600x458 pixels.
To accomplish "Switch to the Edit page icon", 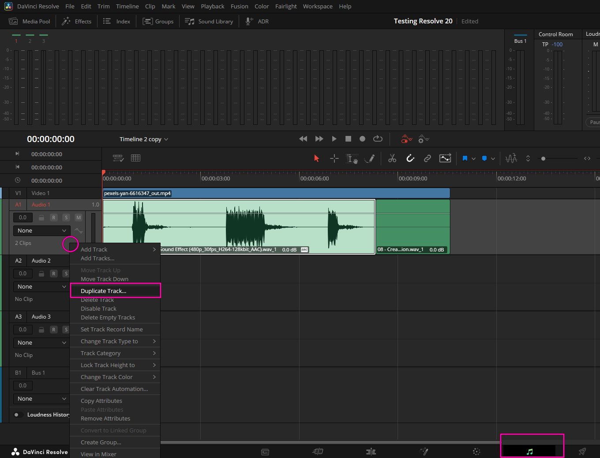I will 371,451.
